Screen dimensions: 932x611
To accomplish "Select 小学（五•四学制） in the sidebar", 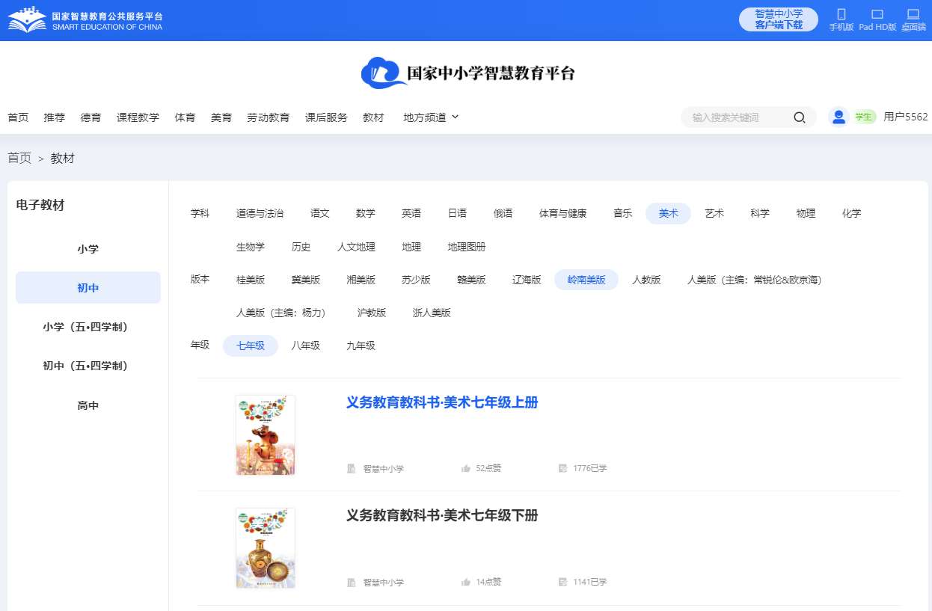I will [88, 327].
